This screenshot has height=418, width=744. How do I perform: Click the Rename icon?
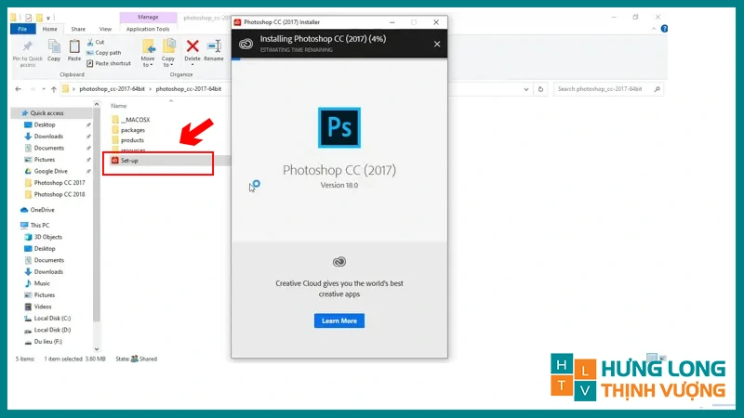214,46
